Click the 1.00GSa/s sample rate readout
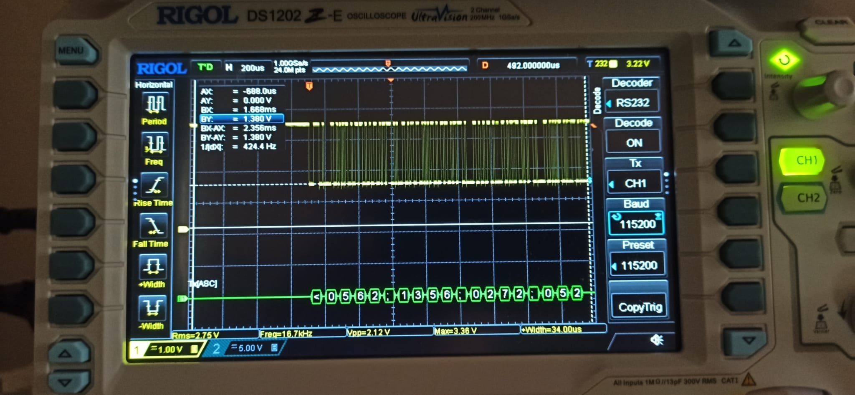The height and width of the screenshot is (395, 855). 291,63
